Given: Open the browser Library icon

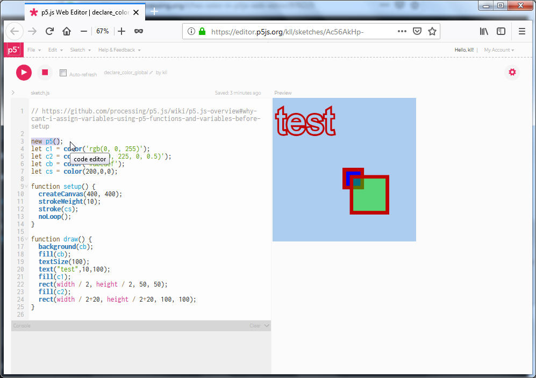Looking at the screenshot, I should coord(484,31).
